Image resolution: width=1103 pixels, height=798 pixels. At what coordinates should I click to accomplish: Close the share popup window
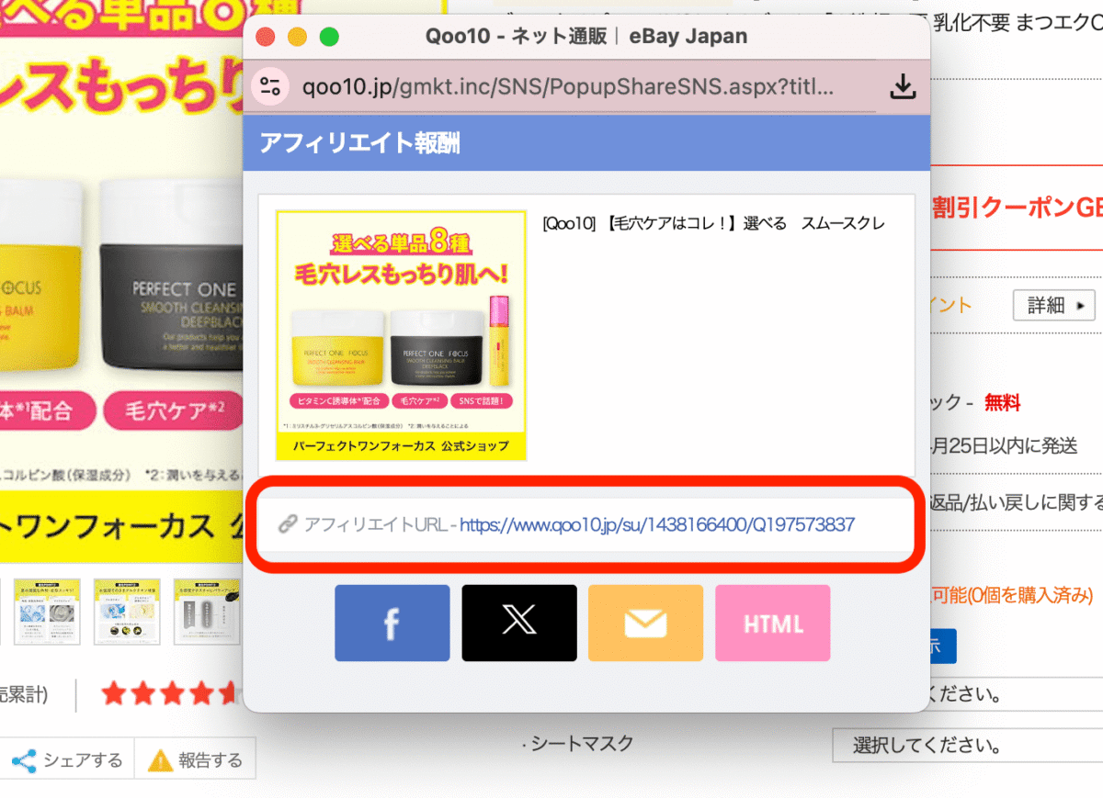click(x=266, y=37)
